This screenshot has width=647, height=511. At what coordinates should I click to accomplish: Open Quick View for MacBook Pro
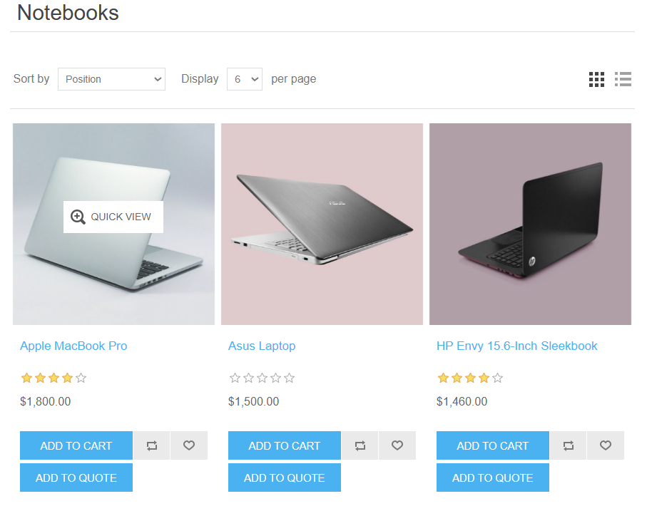tap(113, 217)
